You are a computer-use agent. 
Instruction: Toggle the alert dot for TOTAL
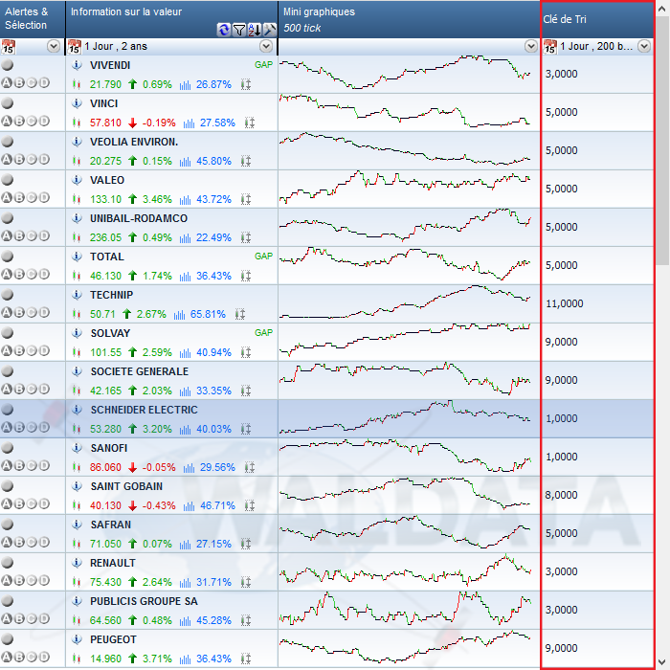click(8, 257)
